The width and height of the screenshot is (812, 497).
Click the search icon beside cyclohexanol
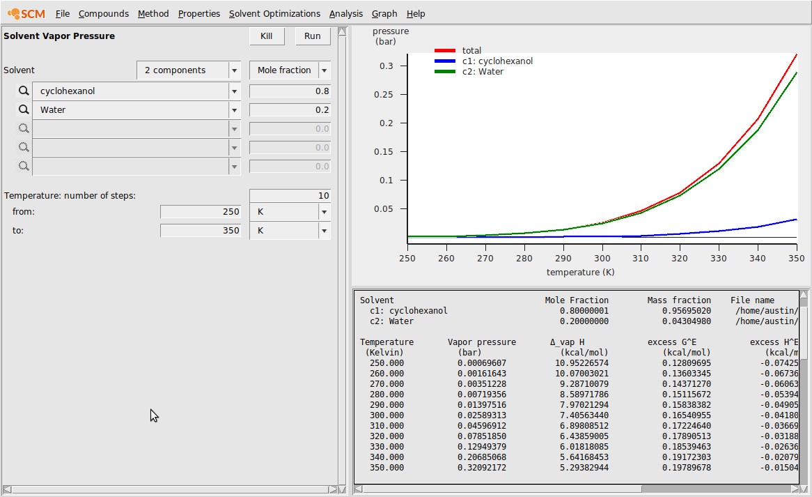(x=24, y=91)
